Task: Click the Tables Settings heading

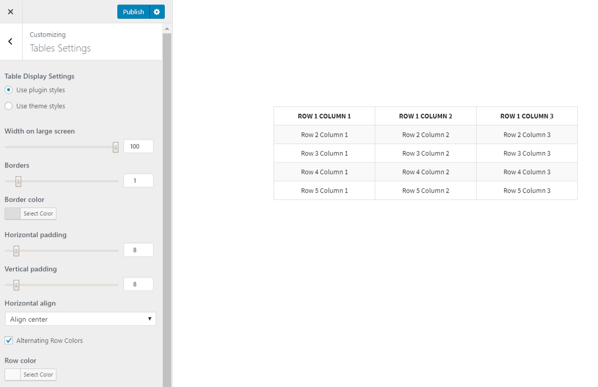Action: point(60,48)
